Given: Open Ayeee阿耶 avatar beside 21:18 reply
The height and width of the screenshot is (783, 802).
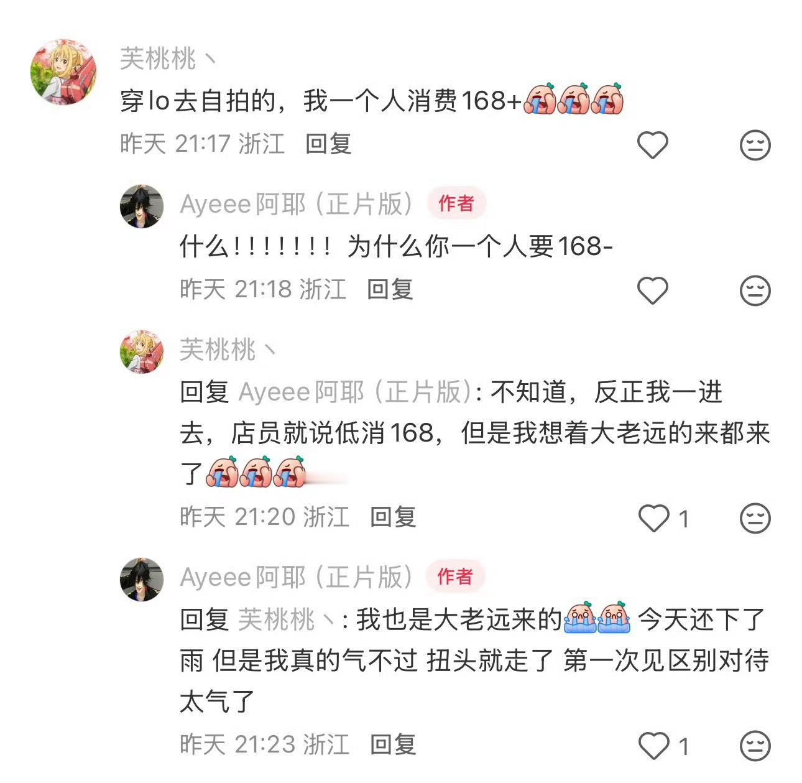Looking at the screenshot, I should click(x=142, y=206).
